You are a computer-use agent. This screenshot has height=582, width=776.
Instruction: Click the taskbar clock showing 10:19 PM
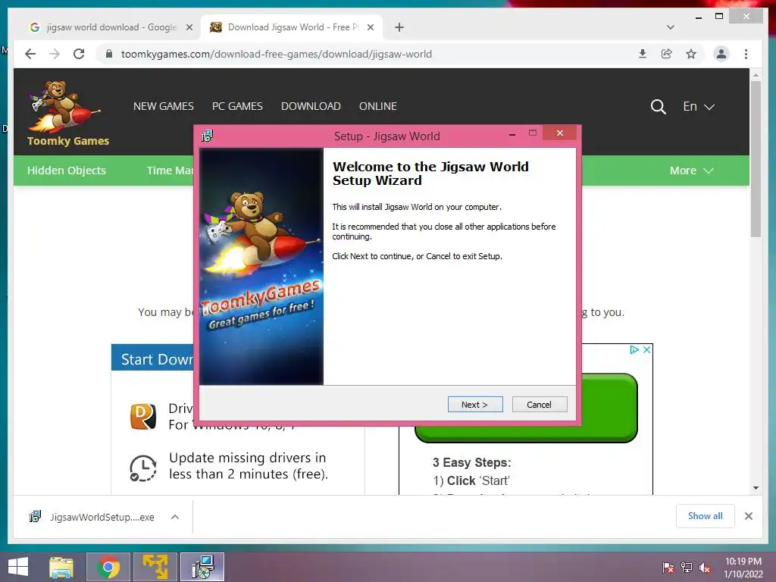[743, 567]
